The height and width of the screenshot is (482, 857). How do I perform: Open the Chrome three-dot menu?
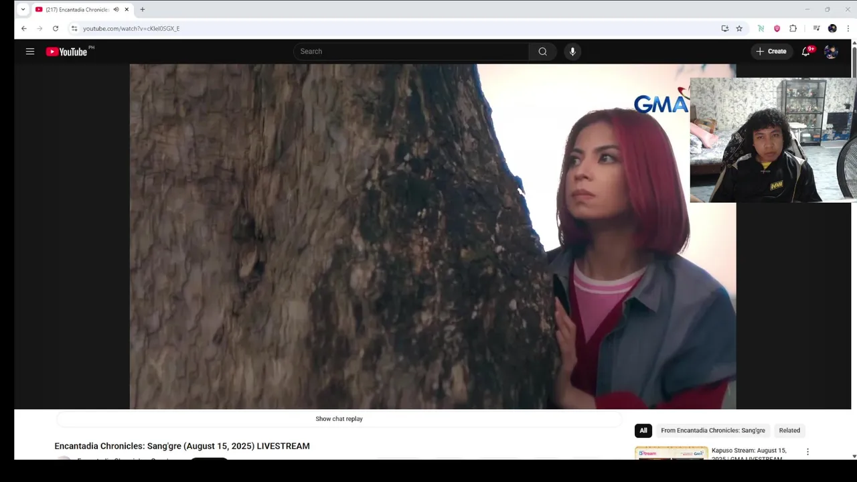tap(848, 28)
